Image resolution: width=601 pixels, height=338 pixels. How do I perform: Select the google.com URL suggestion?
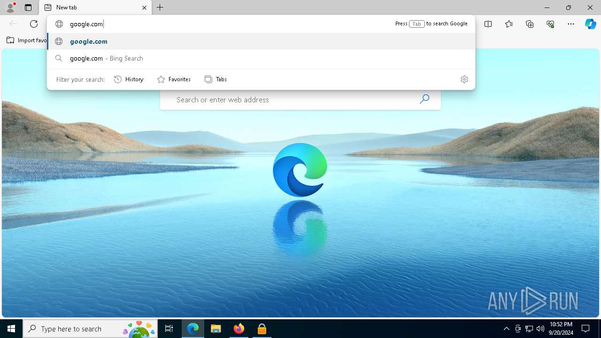tap(261, 41)
